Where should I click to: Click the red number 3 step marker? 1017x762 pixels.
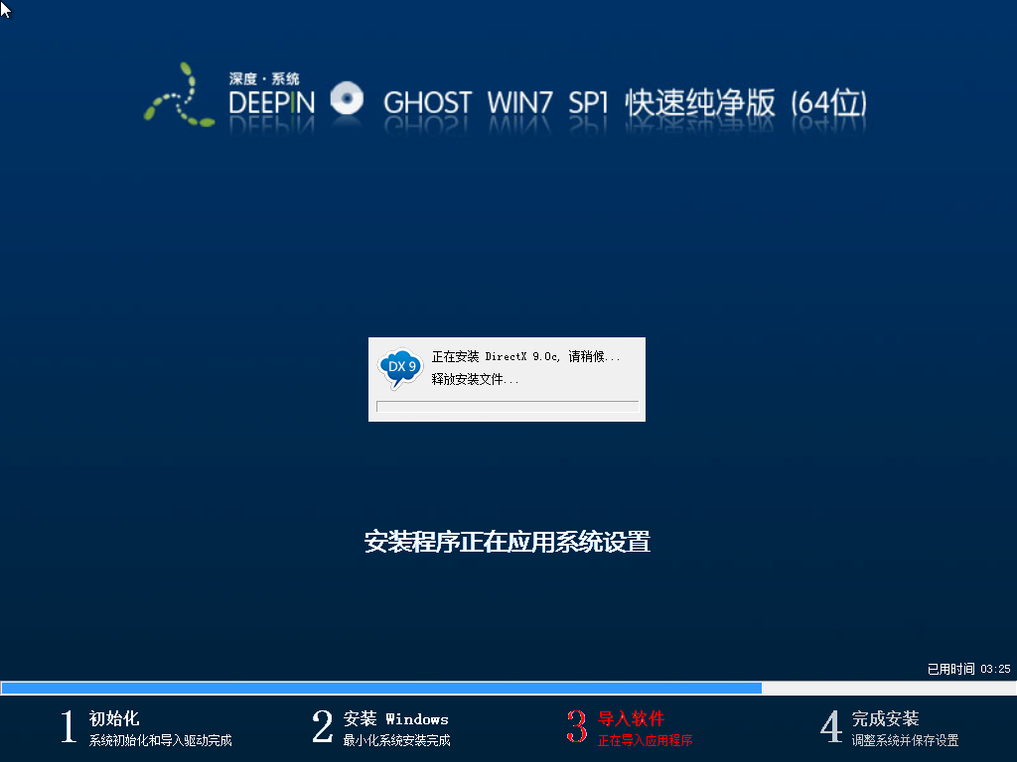(577, 725)
